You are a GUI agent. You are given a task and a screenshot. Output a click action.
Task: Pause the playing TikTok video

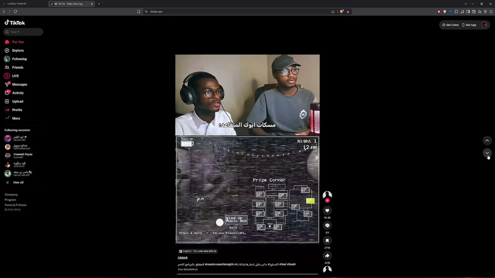click(247, 149)
